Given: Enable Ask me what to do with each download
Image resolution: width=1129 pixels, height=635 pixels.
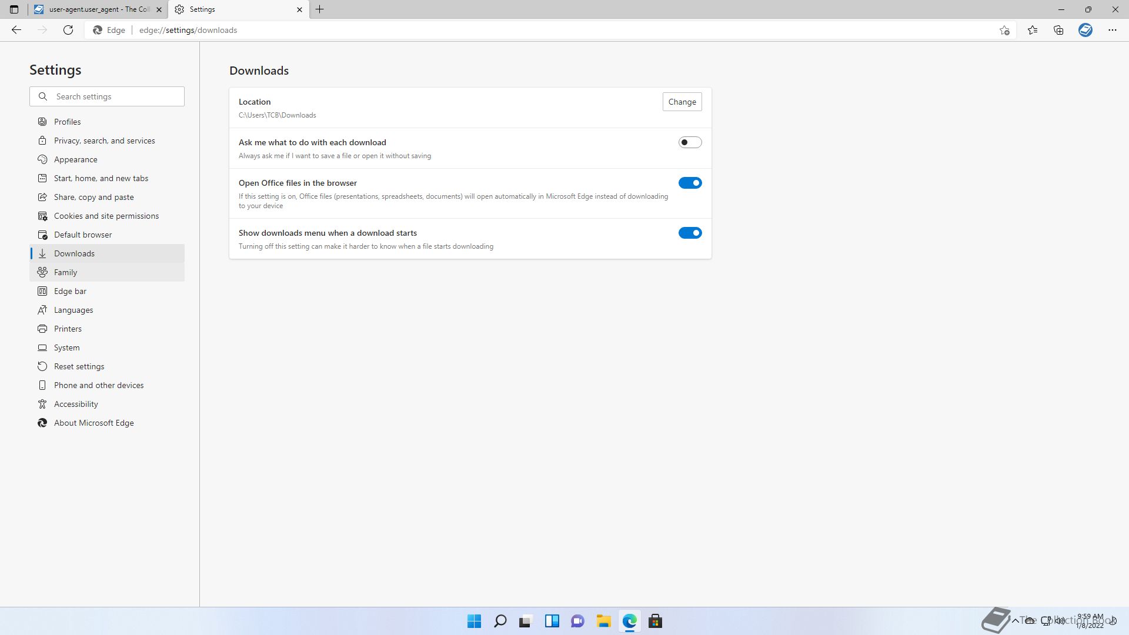Looking at the screenshot, I should click(x=690, y=142).
